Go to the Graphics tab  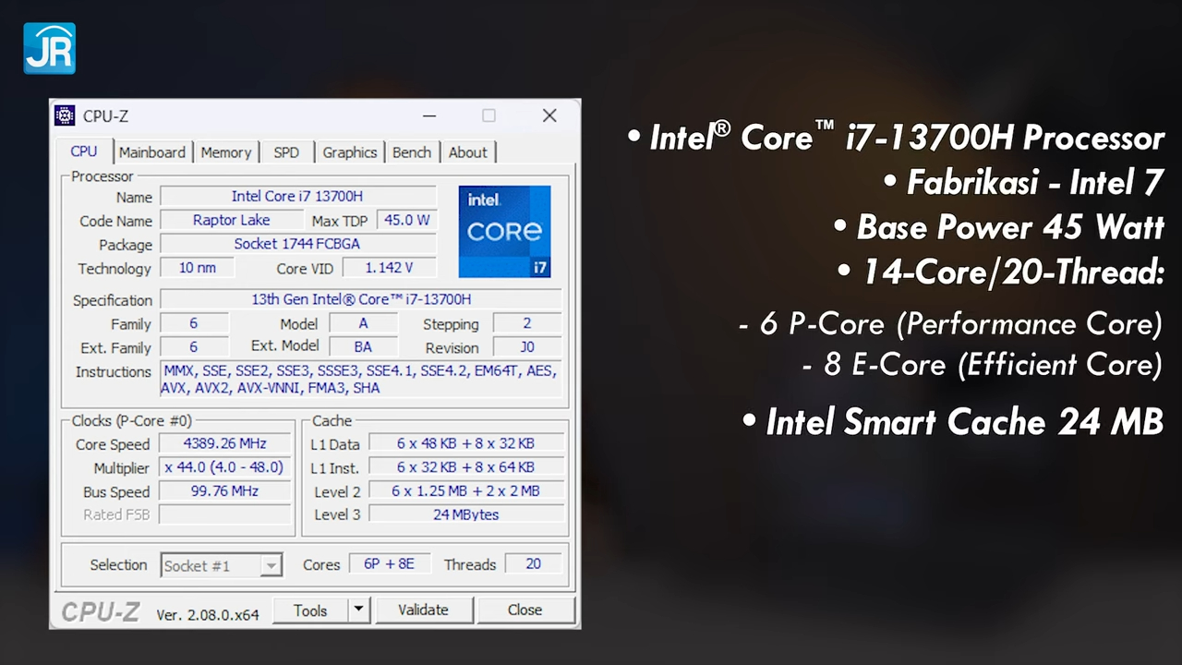pyautogui.click(x=350, y=152)
